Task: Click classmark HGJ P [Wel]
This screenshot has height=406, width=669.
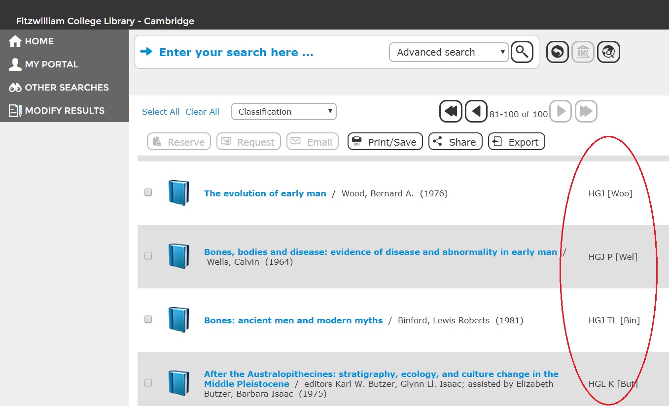Action: (613, 257)
